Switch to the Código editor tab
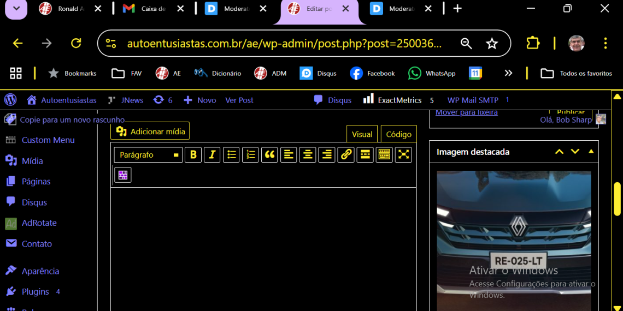 tap(398, 134)
